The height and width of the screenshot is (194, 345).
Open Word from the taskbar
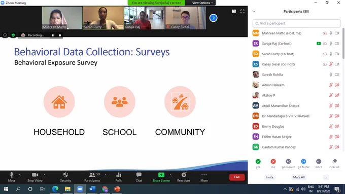(92, 189)
